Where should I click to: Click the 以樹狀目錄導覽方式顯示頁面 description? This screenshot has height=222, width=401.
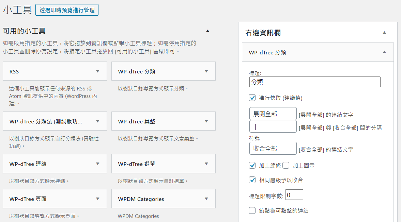pos(44,216)
